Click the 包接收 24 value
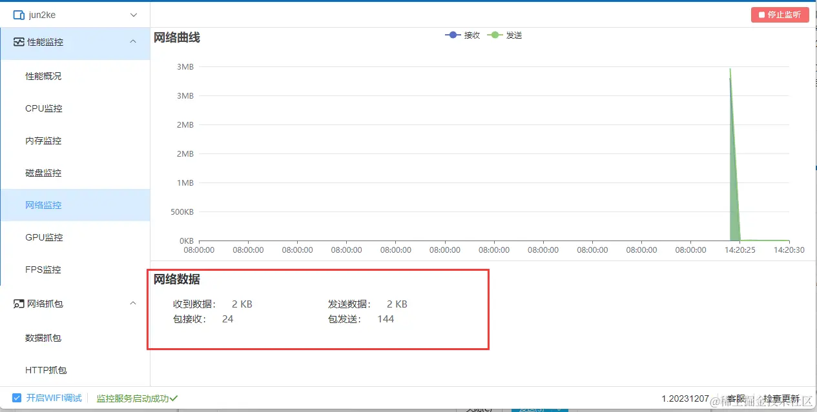 (x=228, y=319)
